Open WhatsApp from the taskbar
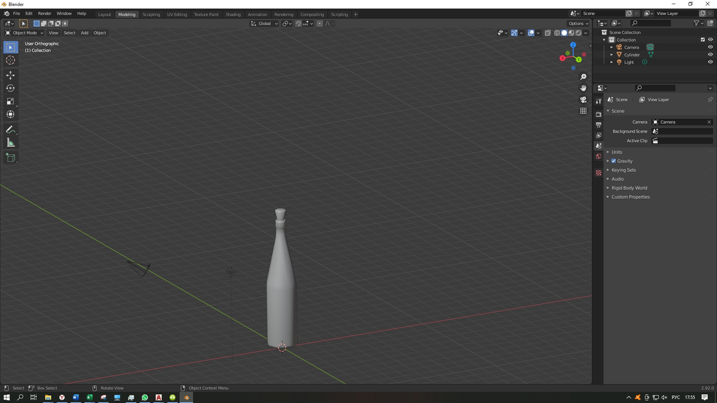 click(145, 397)
